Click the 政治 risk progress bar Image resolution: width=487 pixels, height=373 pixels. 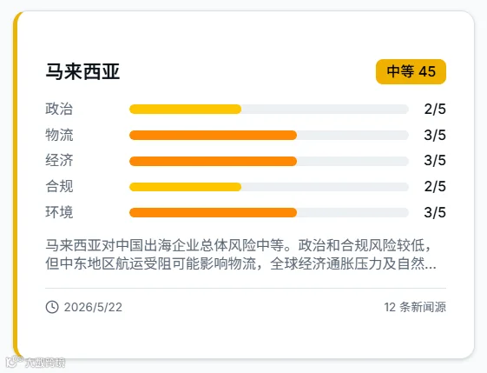click(x=268, y=110)
